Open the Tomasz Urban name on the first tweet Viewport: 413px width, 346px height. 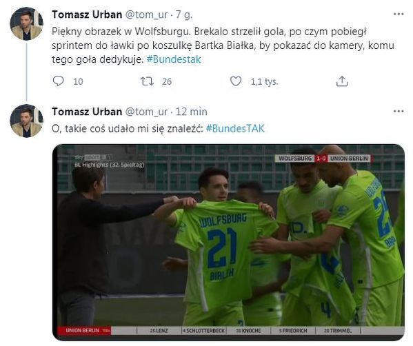pos(87,14)
